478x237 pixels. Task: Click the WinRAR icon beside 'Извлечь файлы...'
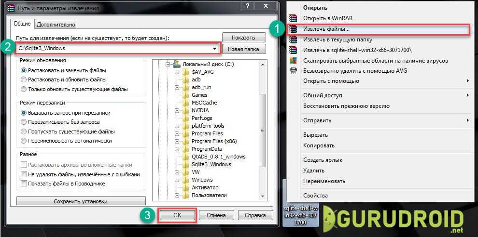(x=293, y=29)
